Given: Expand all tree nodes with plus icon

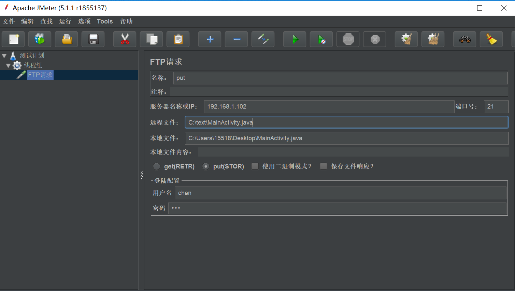Looking at the screenshot, I should 210,39.
